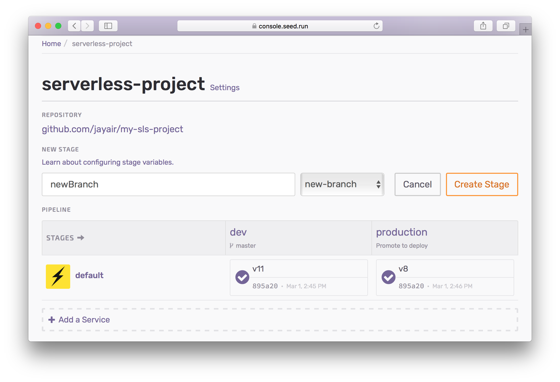Image resolution: width=560 pixels, height=382 pixels.
Task: Click the yellow lightning service icon
Action: pyautogui.click(x=58, y=276)
